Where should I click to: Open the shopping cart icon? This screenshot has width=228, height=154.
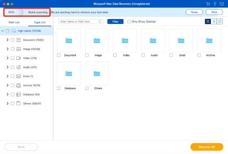(208, 4)
